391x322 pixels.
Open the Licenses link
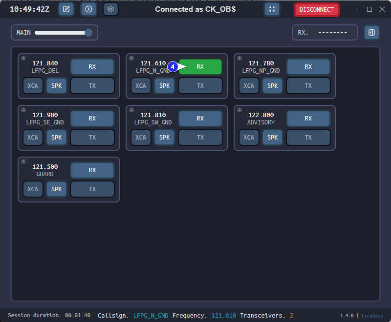[372, 316]
